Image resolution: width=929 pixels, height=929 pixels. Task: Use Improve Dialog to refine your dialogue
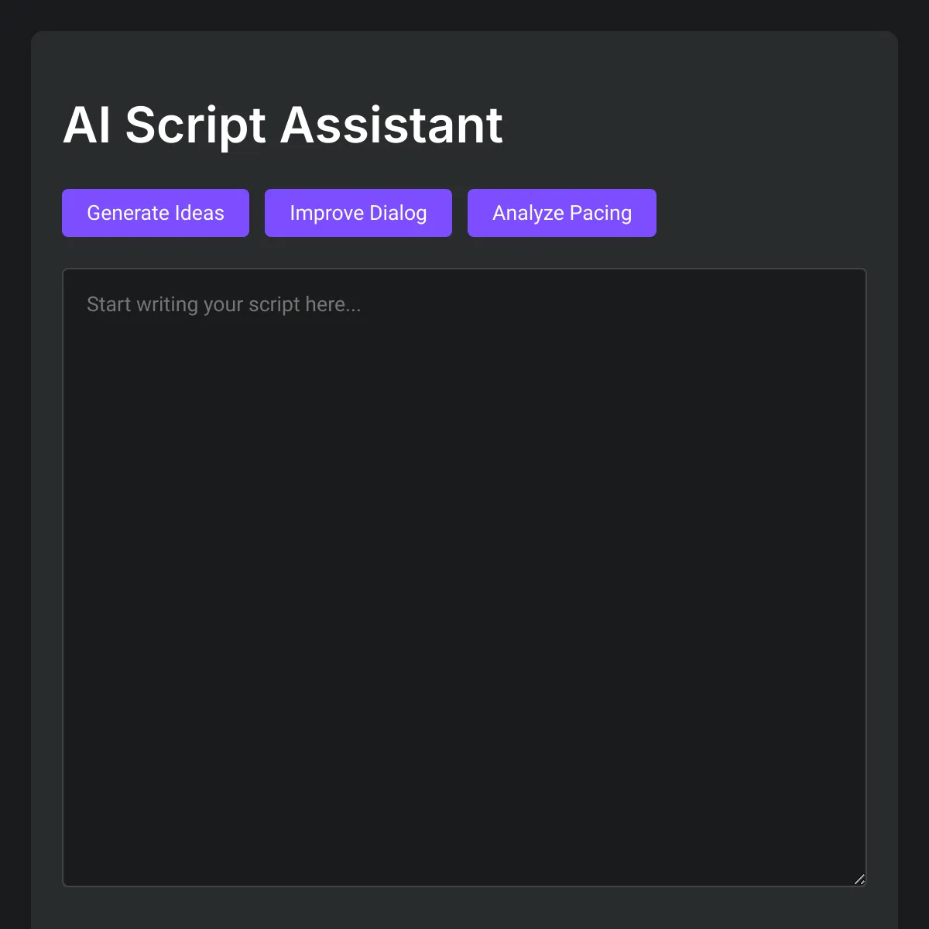coord(358,212)
